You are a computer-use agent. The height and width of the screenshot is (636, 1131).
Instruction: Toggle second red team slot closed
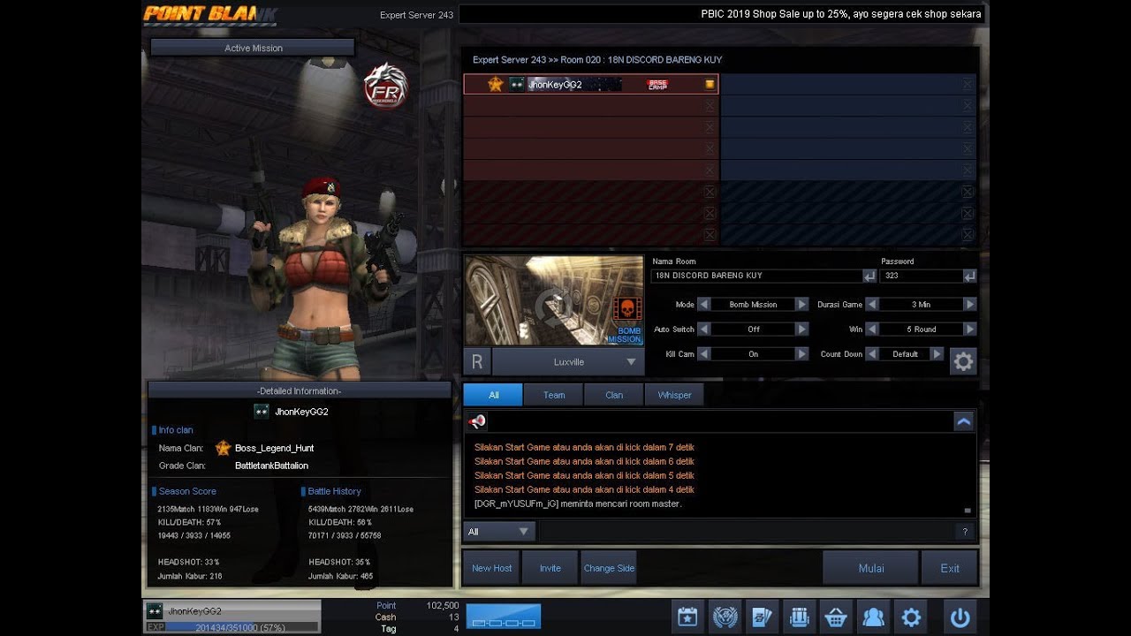pyautogui.click(x=710, y=105)
